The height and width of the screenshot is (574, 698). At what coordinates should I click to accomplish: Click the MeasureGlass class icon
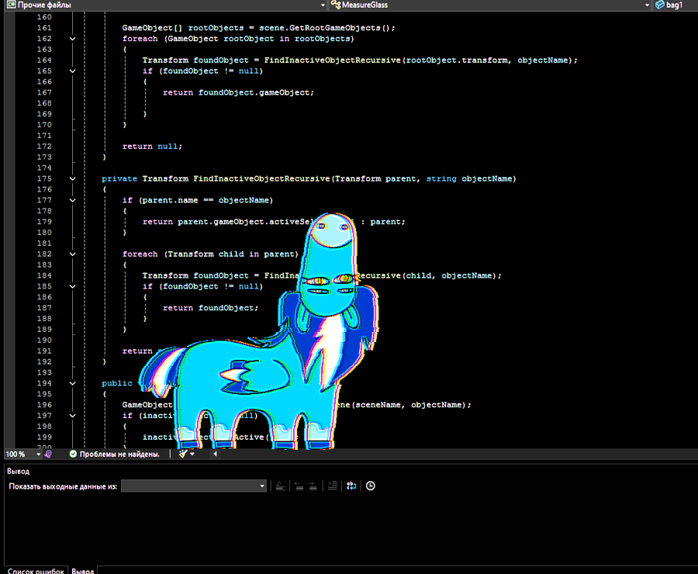(x=336, y=5)
